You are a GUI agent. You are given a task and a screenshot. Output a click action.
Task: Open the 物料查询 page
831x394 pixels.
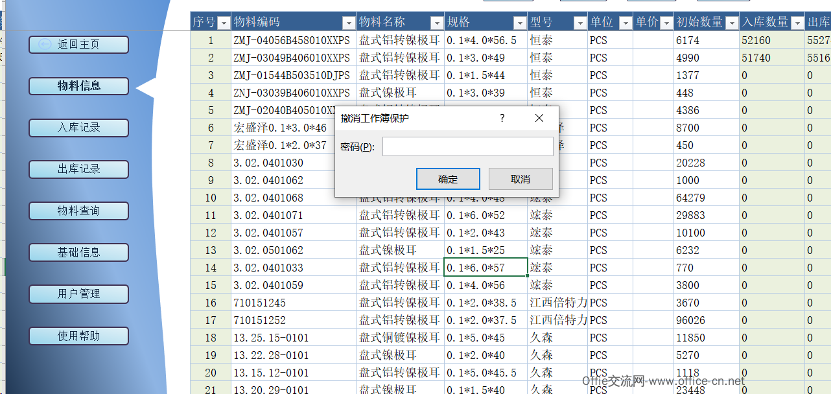pos(79,211)
